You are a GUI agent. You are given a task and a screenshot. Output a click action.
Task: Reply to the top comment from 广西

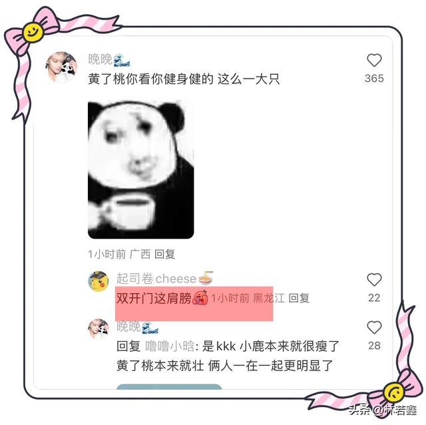coord(164,254)
